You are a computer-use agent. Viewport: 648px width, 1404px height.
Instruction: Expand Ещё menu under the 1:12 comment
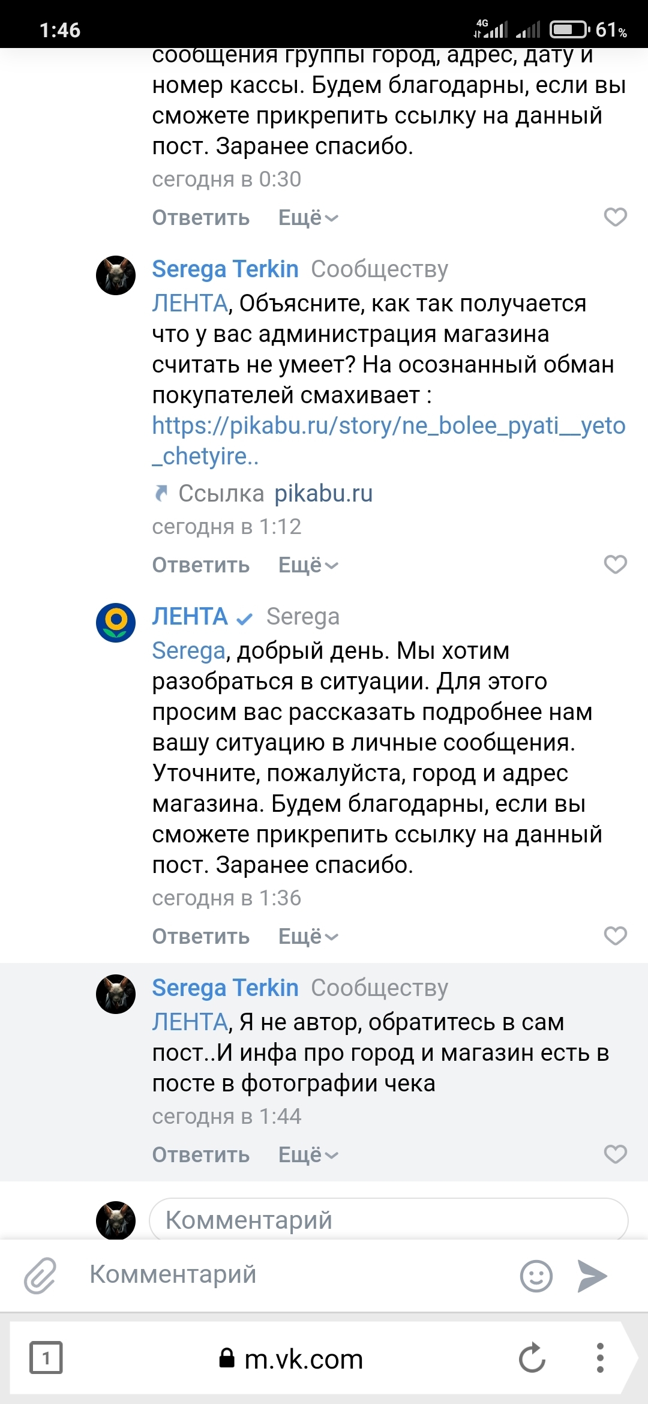pyautogui.click(x=308, y=565)
